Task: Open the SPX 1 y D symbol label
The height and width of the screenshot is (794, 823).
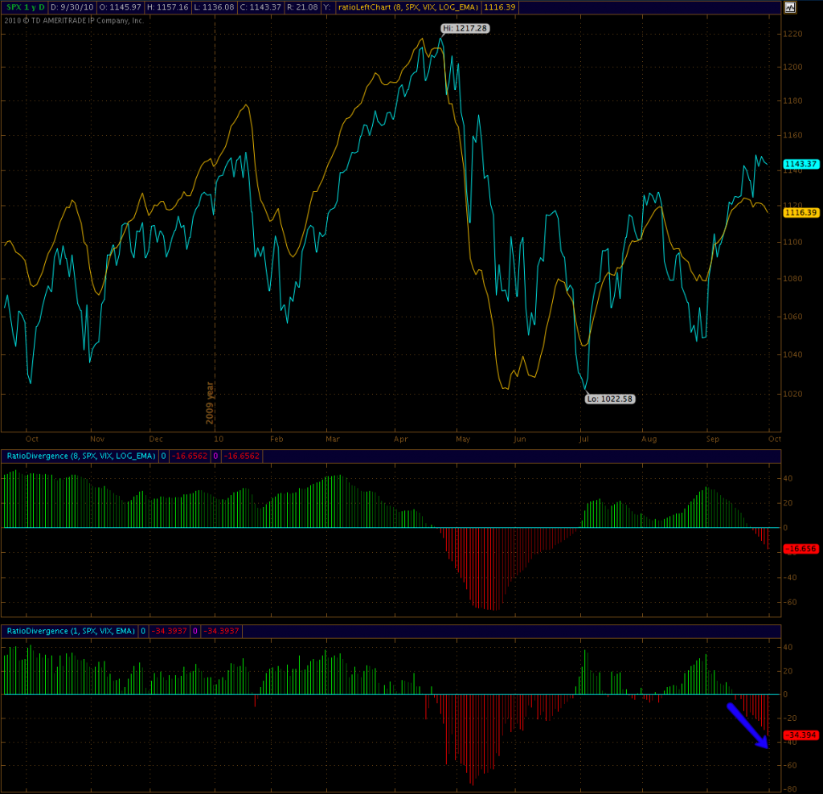Action: point(26,7)
